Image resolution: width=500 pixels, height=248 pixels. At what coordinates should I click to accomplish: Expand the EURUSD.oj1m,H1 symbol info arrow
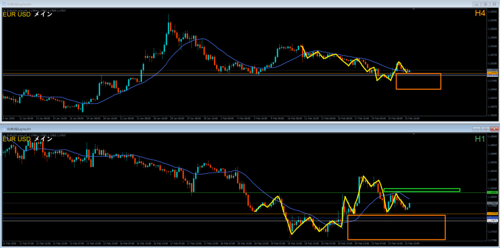[4, 135]
